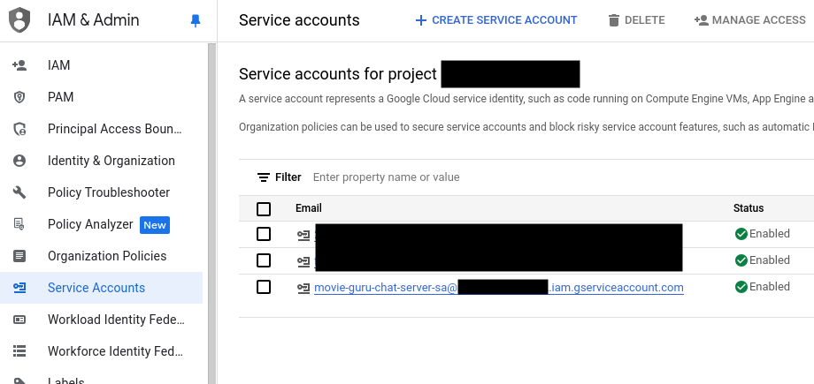
Task: Tick the second service account row checkbox
Action: (x=264, y=260)
